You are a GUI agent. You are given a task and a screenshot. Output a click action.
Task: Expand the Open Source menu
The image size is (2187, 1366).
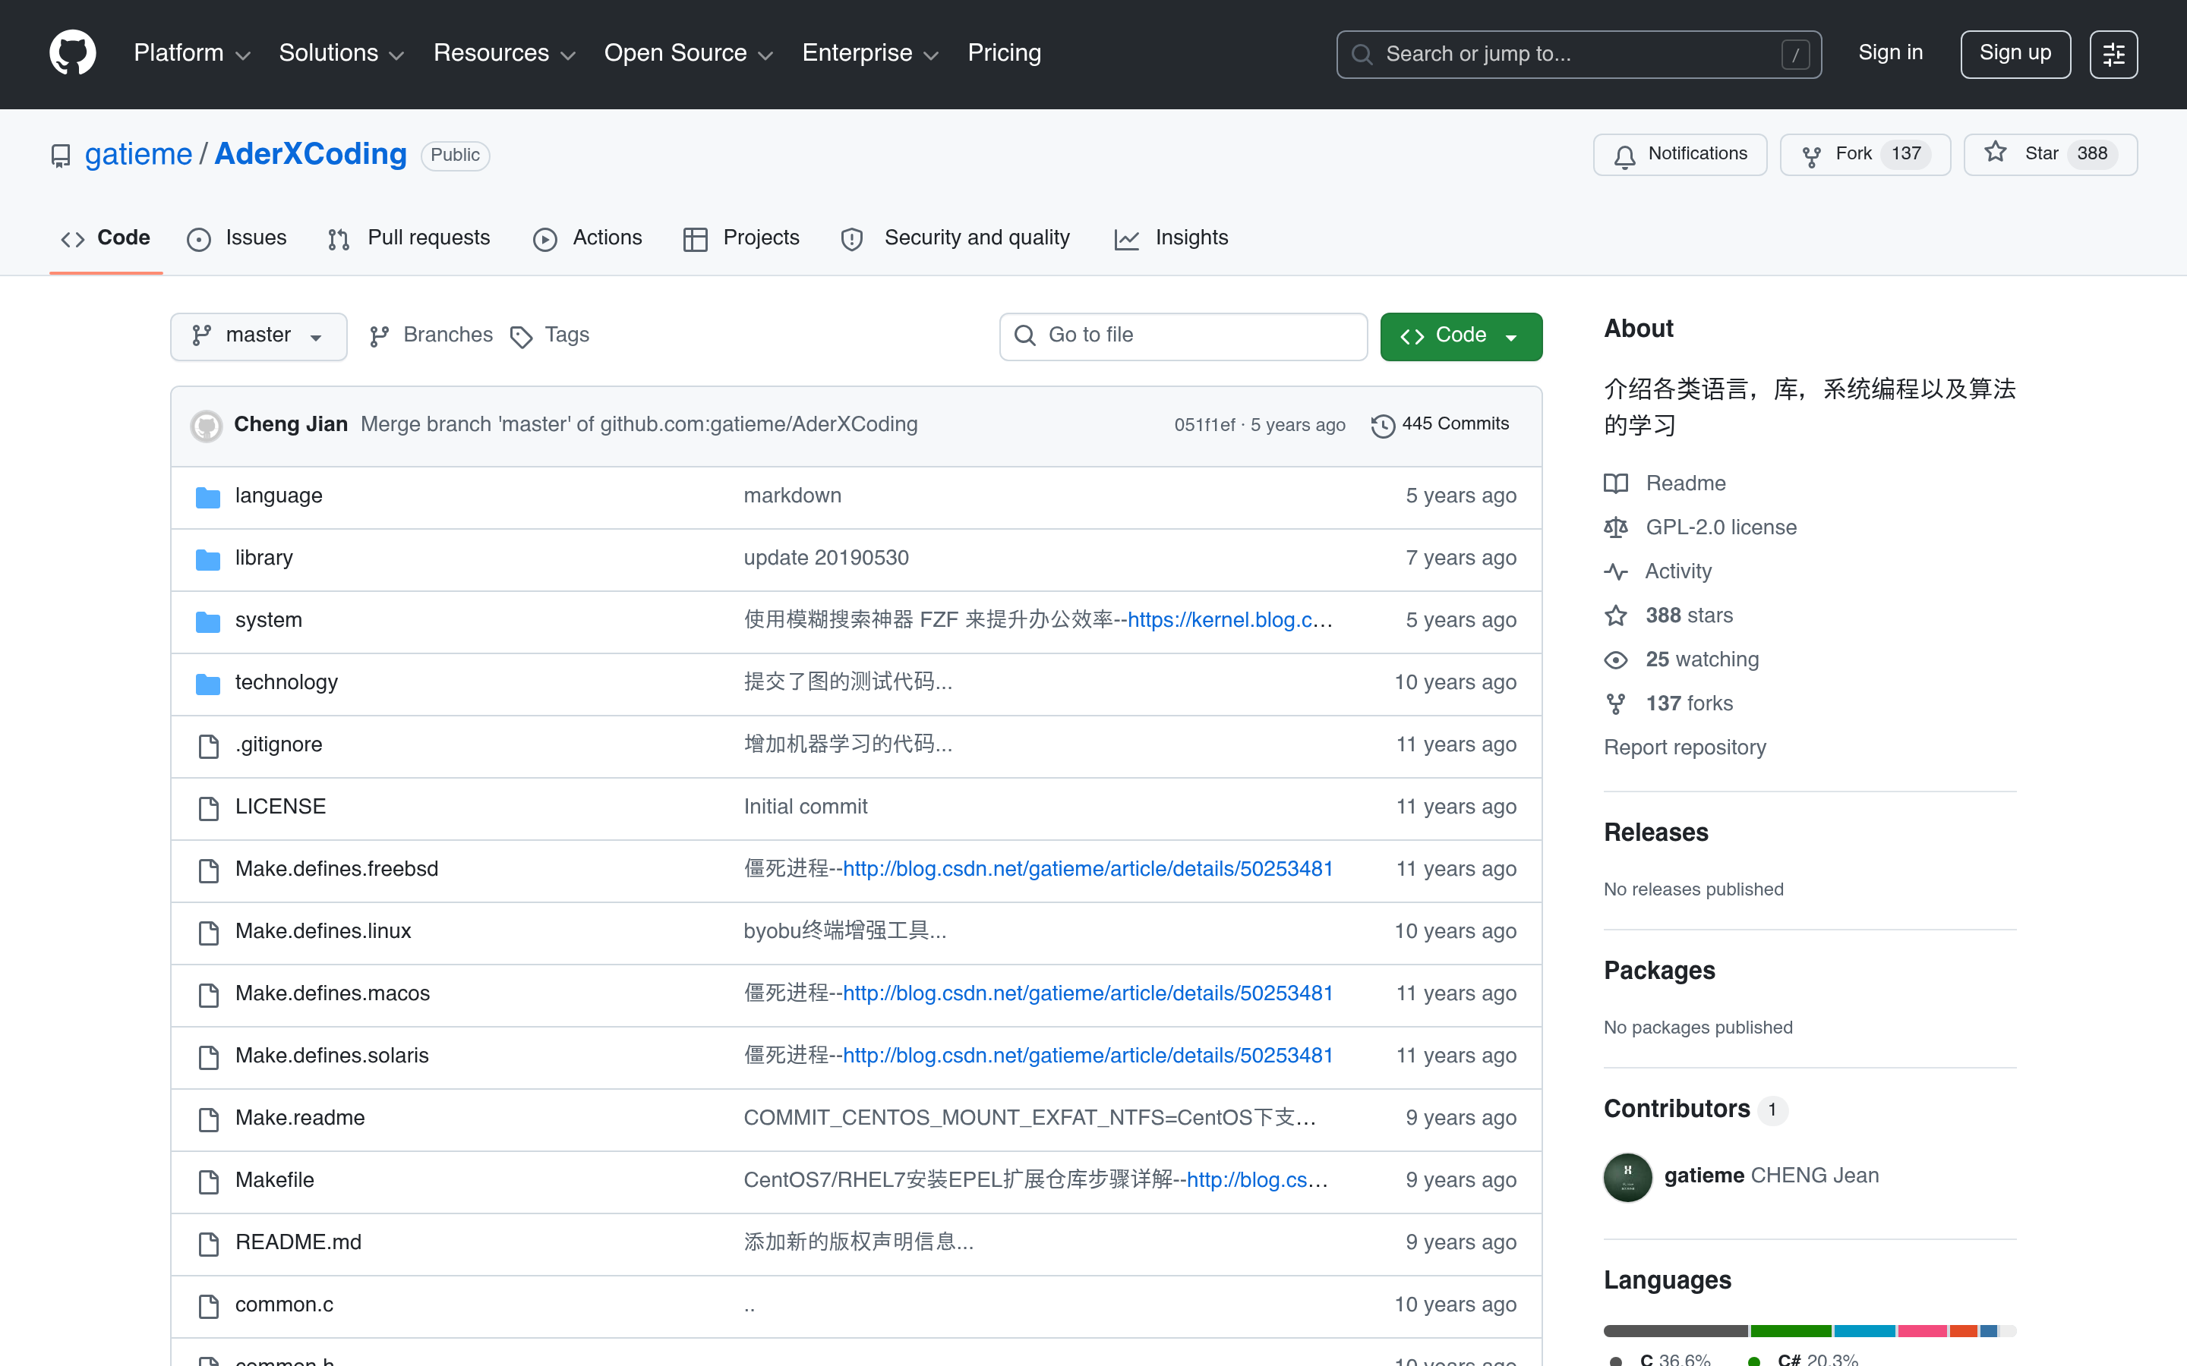point(689,53)
